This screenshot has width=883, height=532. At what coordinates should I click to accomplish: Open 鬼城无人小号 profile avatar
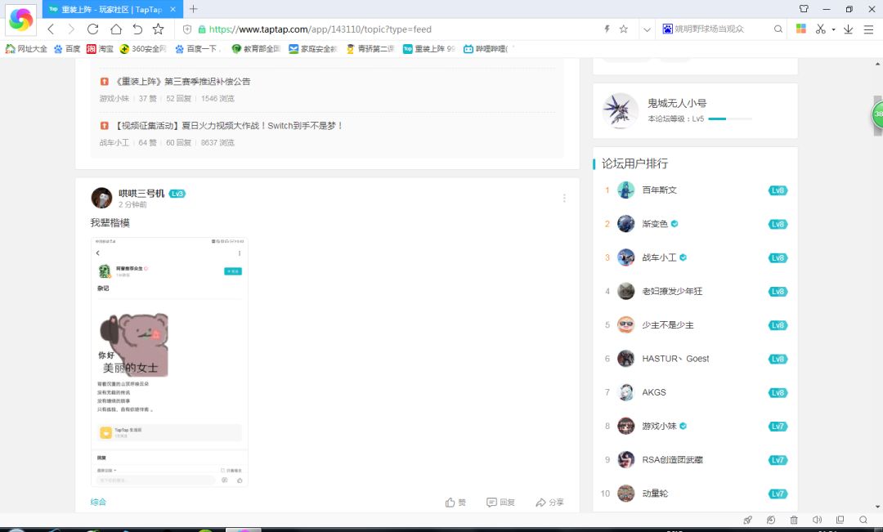[620, 110]
